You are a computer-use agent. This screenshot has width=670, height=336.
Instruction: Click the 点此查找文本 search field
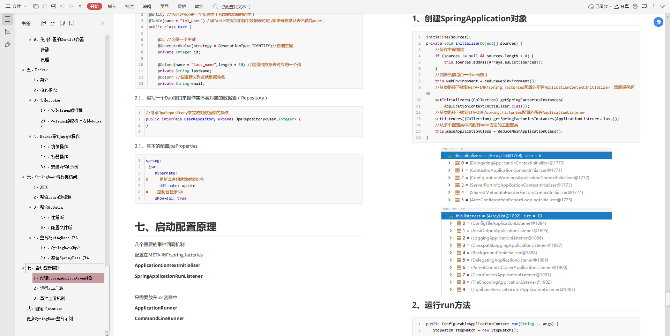coord(230,7)
